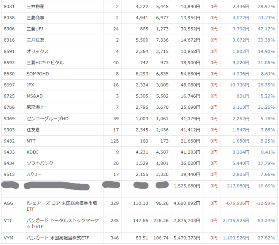Select the 217,880円 subtotal profit
The height and width of the screenshot is (245, 279).
[238, 186]
